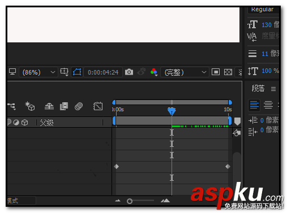Select the 段落 panel tab
This screenshot has height=213, width=287.
click(x=258, y=88)
